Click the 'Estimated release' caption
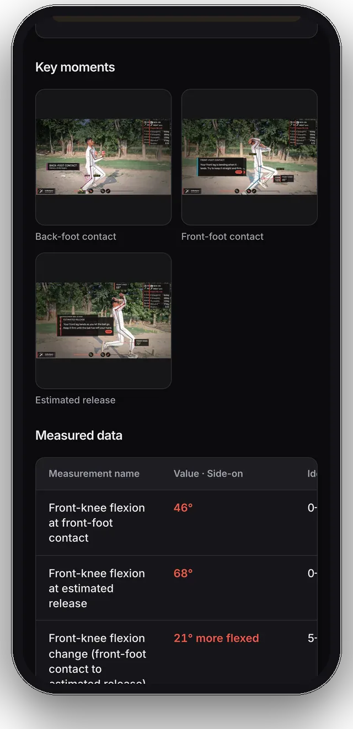This screenshot has height=729, width=353. [x=76, y=400]
